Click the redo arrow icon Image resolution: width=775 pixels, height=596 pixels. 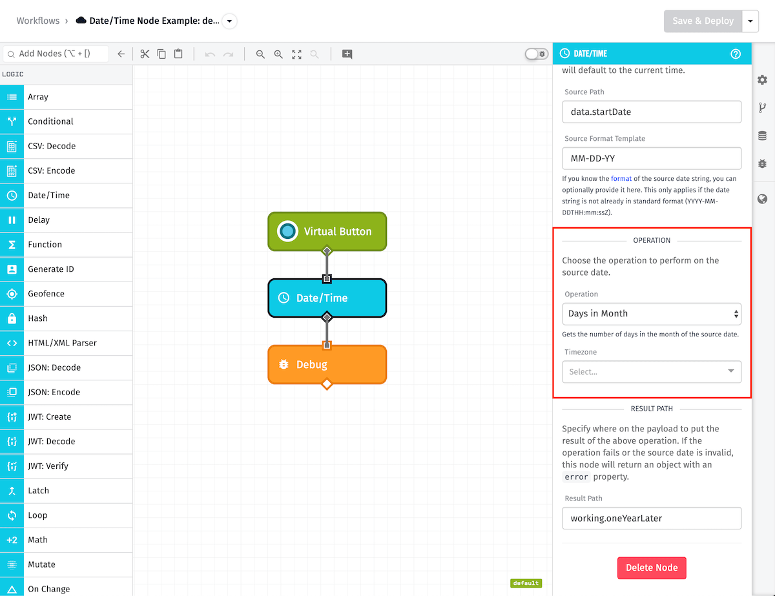click(x=228, y=54)
